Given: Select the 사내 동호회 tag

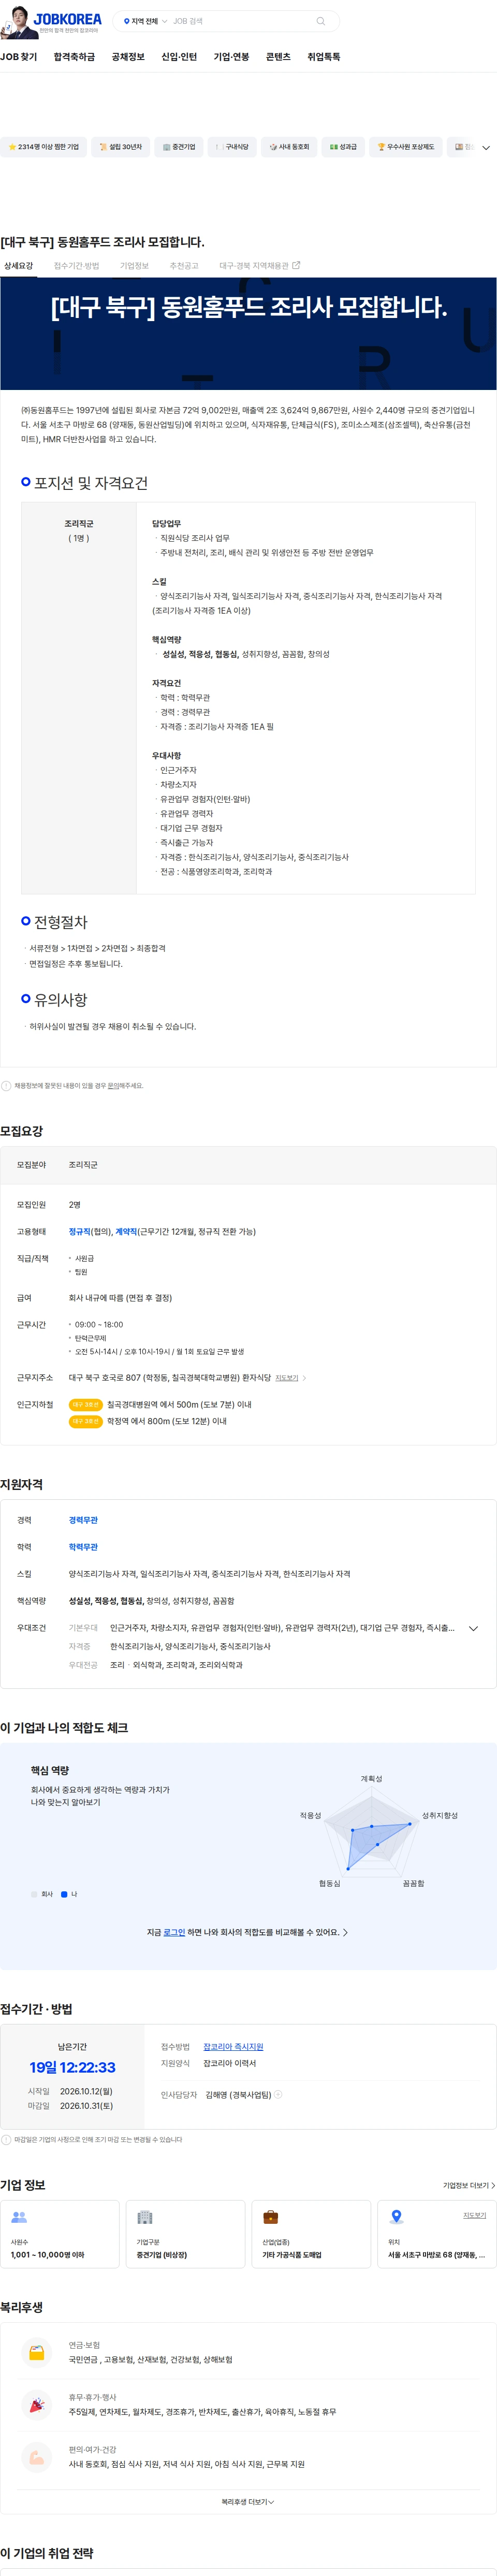Looking at the screenshot, I should (x=289, y=147).
